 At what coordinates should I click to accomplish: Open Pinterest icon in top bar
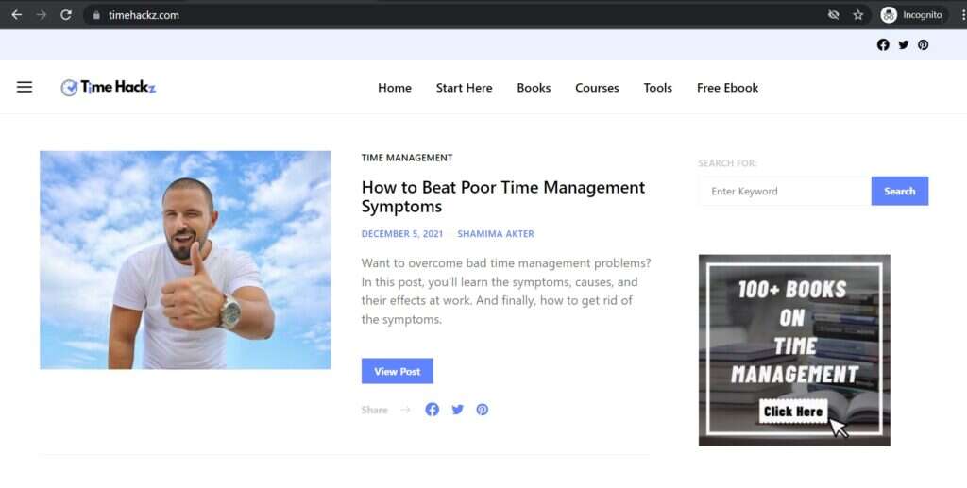click(923, 44)
